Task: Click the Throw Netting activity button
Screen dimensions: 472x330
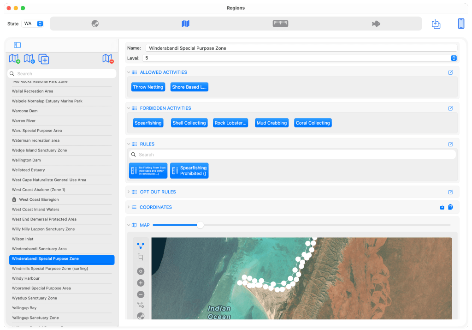Action: 148,87
